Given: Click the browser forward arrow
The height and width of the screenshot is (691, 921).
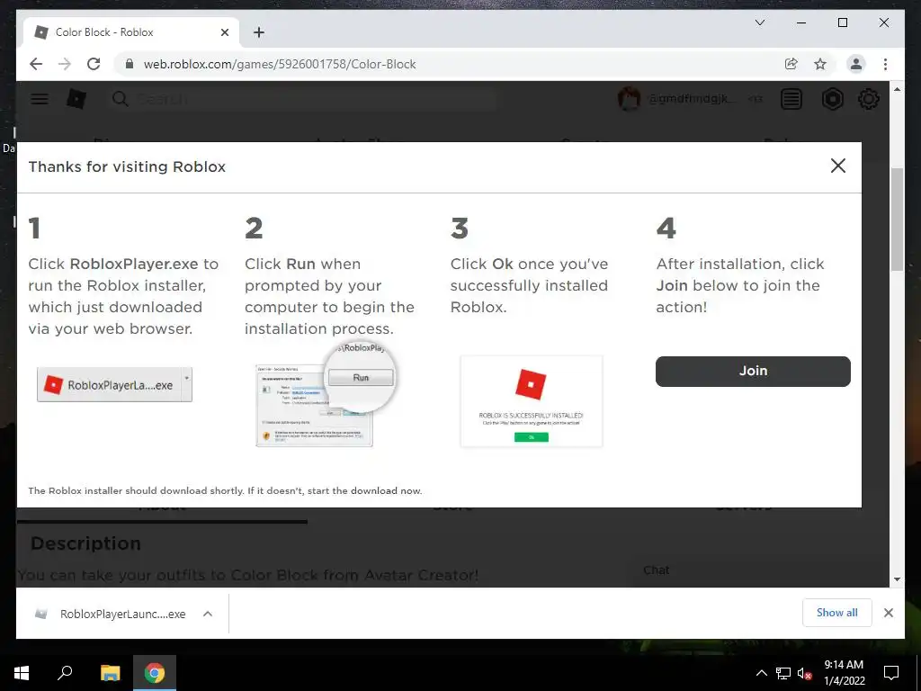Looking at the screenshot, I should [x=65, y=64].
